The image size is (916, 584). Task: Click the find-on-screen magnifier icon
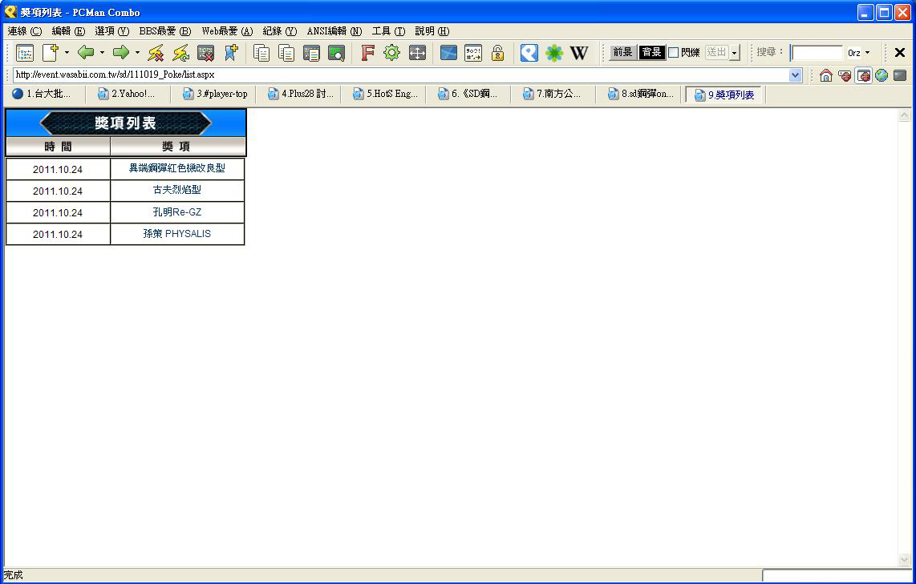337,53
